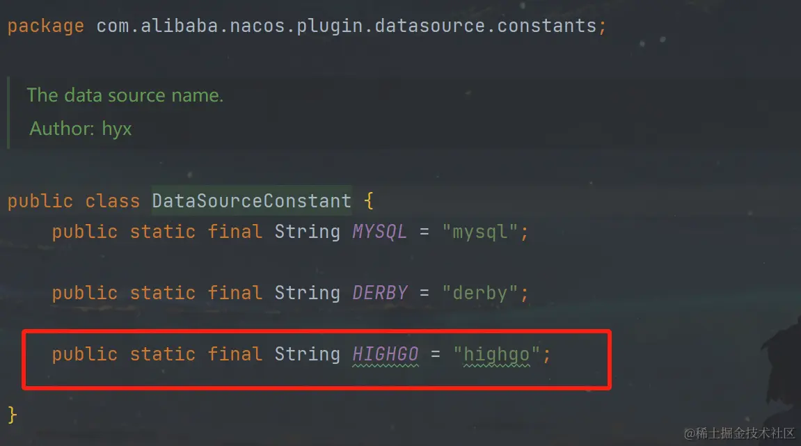Click the underlined HIGHGO constant name
801x446 pixels.
pyautogui.click(x=386, y=355)
